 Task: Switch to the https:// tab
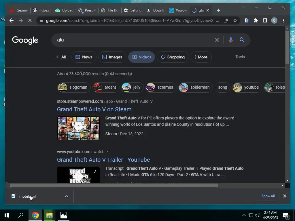click(x=41, y=10)
